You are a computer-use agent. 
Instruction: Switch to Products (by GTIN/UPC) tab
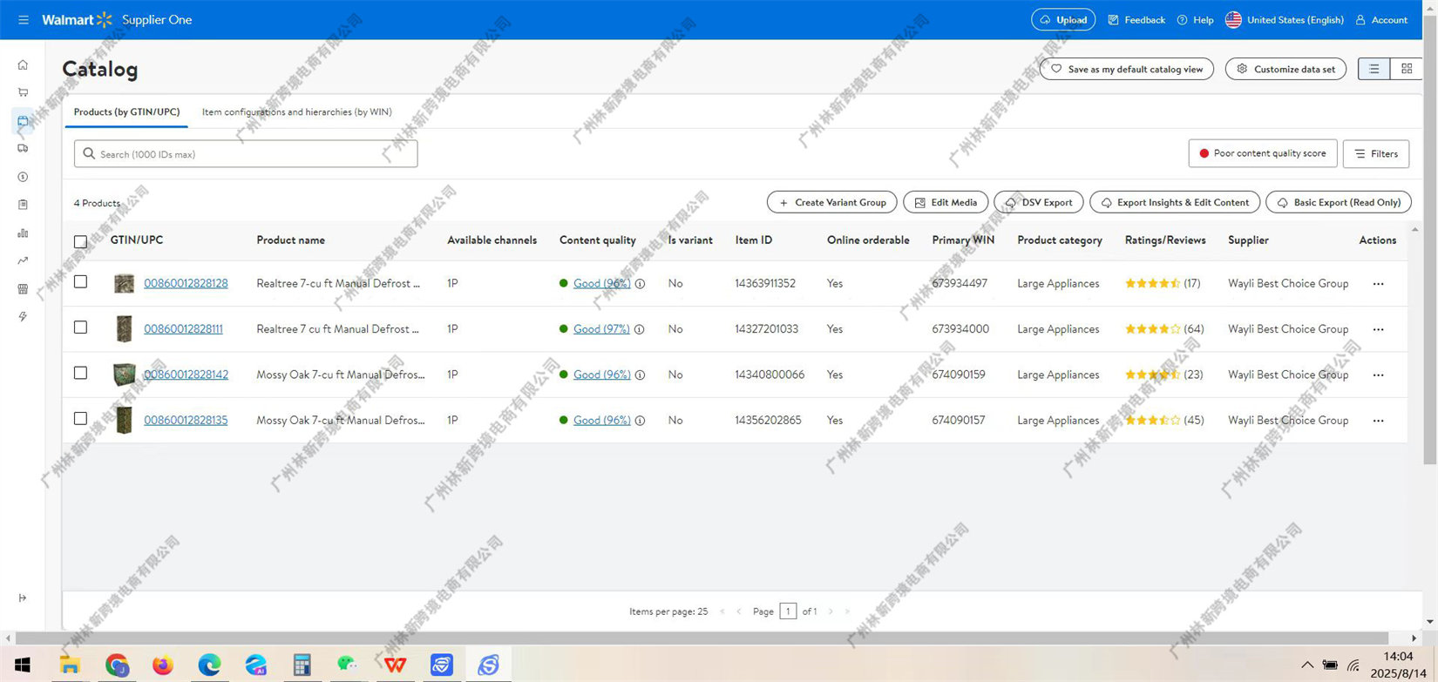(x=126, y=111)
